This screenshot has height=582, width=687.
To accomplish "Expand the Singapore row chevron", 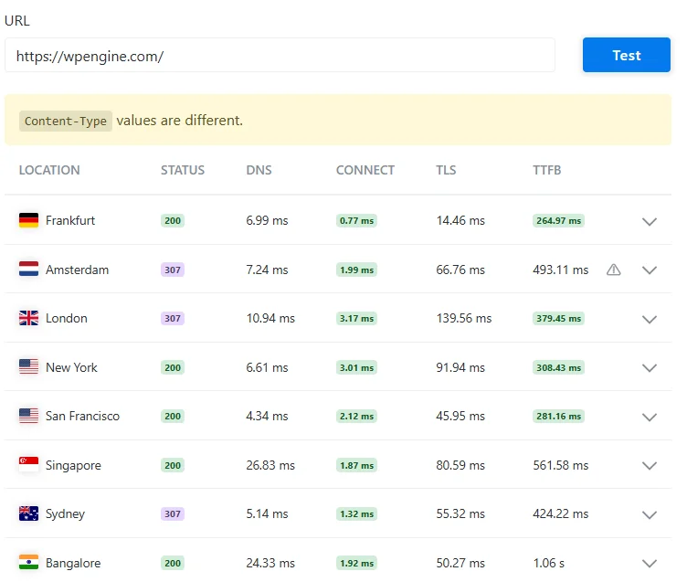I will coord(649,465).
